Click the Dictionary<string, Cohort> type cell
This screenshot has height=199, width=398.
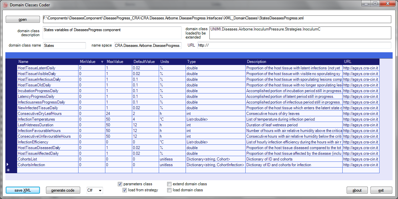tap(215, 159)
